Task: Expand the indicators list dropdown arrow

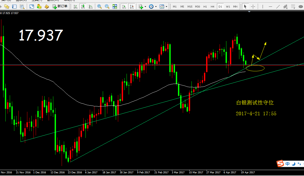Action: [x=146, y=6]
